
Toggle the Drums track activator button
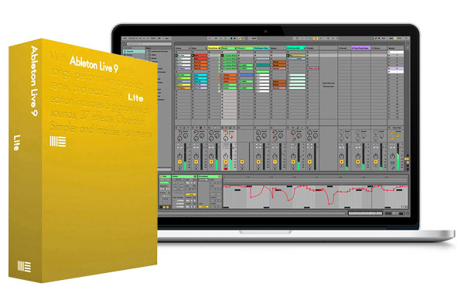(179, 162)
